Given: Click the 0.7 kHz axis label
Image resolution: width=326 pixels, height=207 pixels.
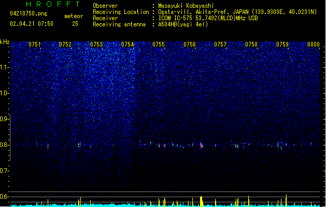Looking at the screenshot, I should [x=4, y=171].
